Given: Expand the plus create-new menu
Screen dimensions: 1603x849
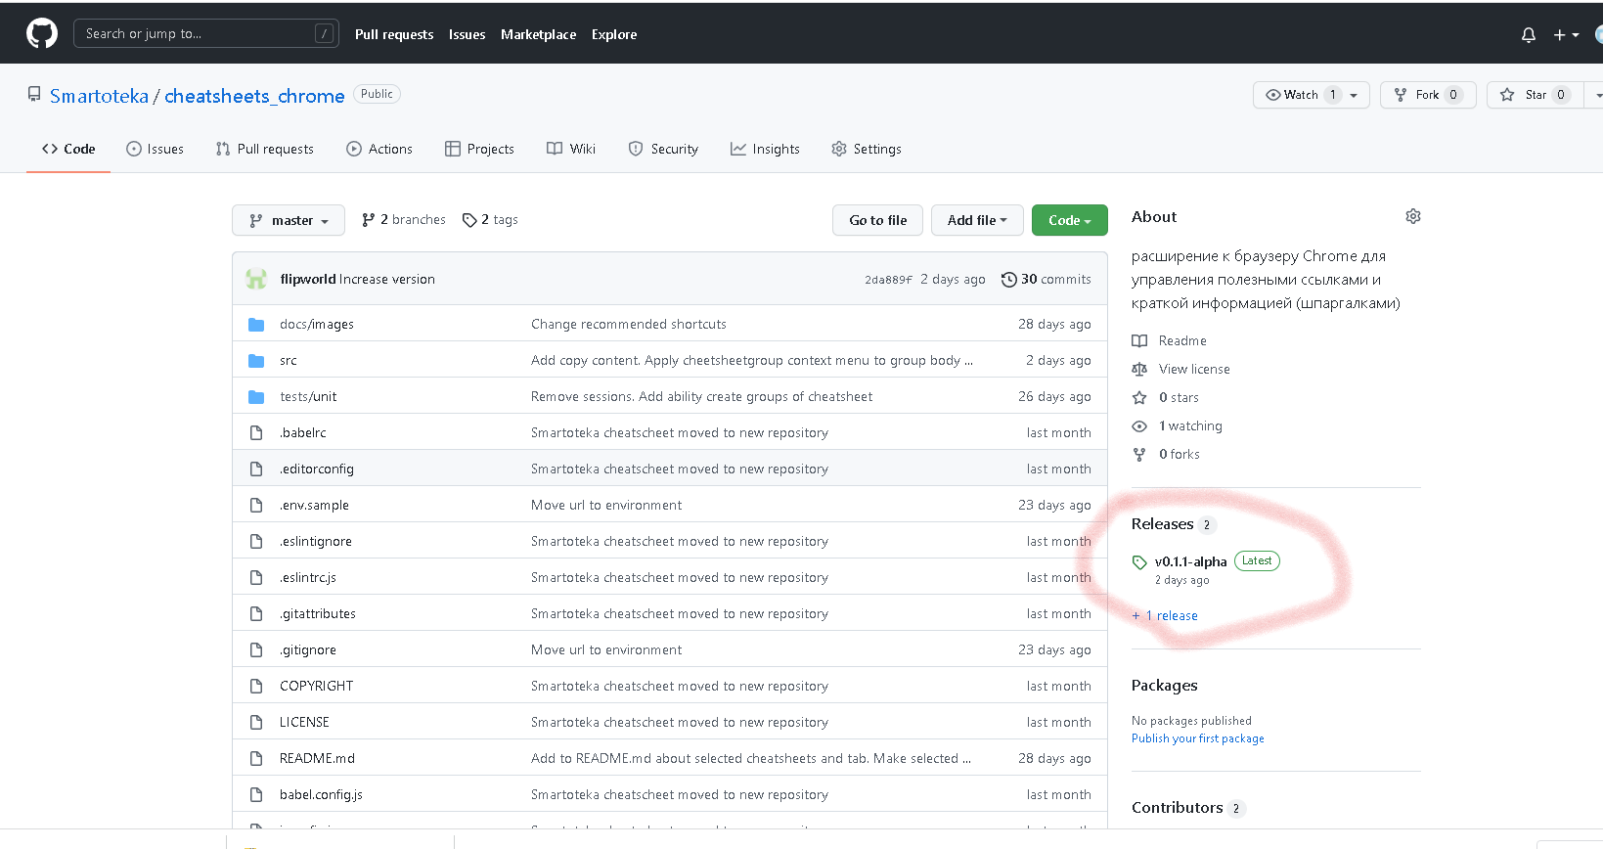Looking at the screenshot, I should point(1566,35).
